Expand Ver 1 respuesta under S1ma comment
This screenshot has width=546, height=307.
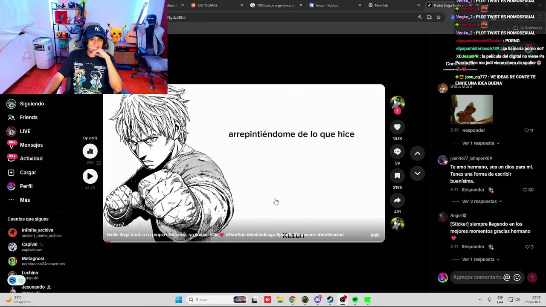tap(481, 143)
